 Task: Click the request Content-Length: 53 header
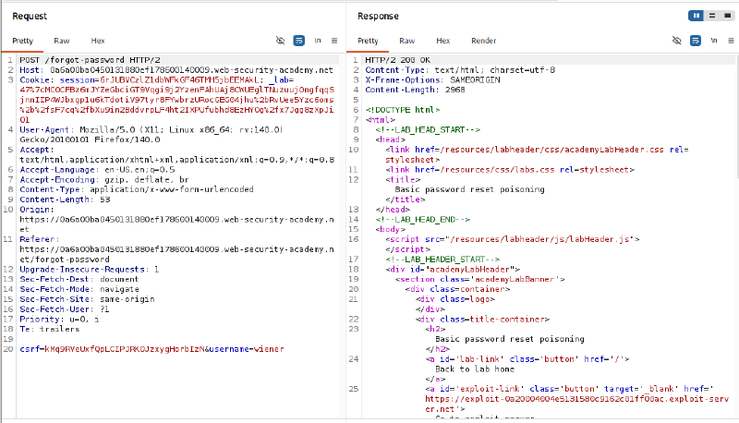pos(65,199)
